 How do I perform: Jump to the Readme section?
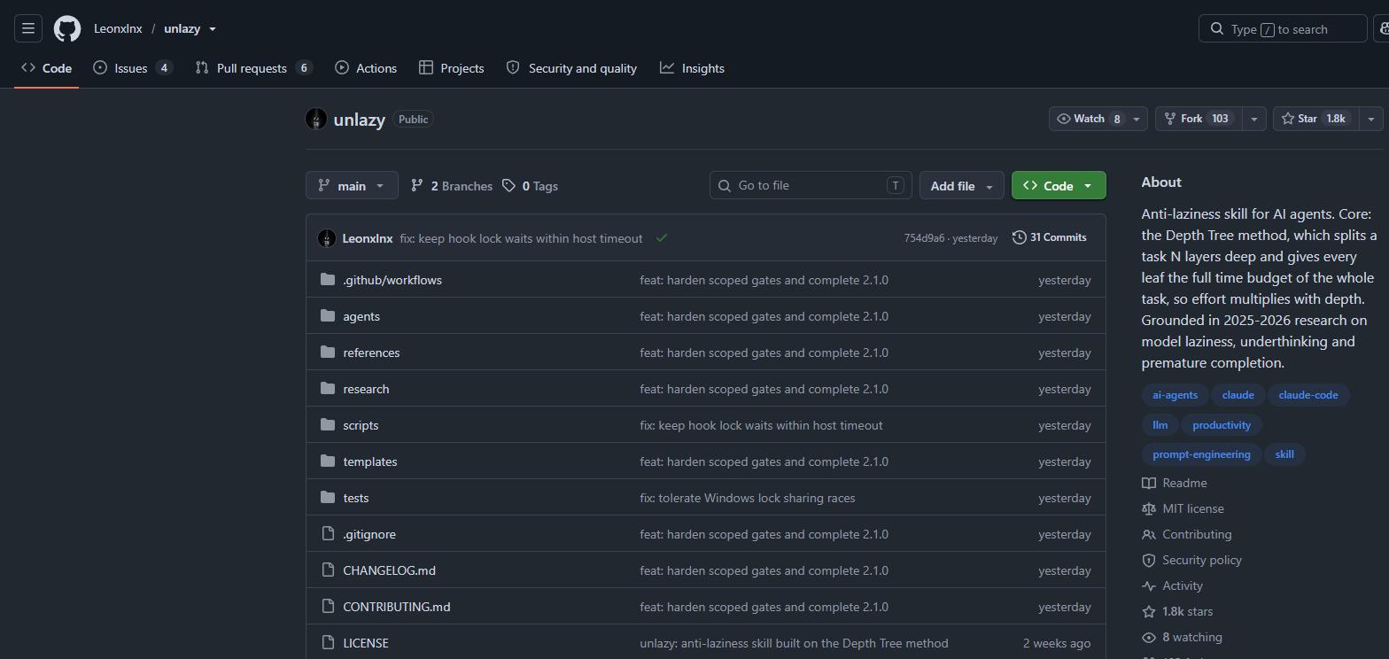coord(1175,483)
